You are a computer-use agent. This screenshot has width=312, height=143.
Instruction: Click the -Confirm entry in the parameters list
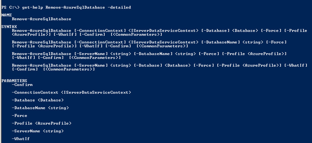[22, 85]
